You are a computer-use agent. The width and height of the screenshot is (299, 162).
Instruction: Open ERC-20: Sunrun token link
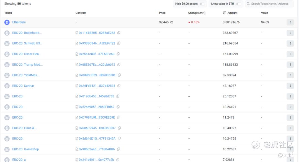(x=23, y=86)
